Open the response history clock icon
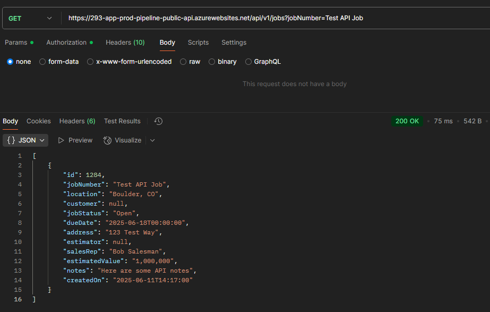 (158, 121)
